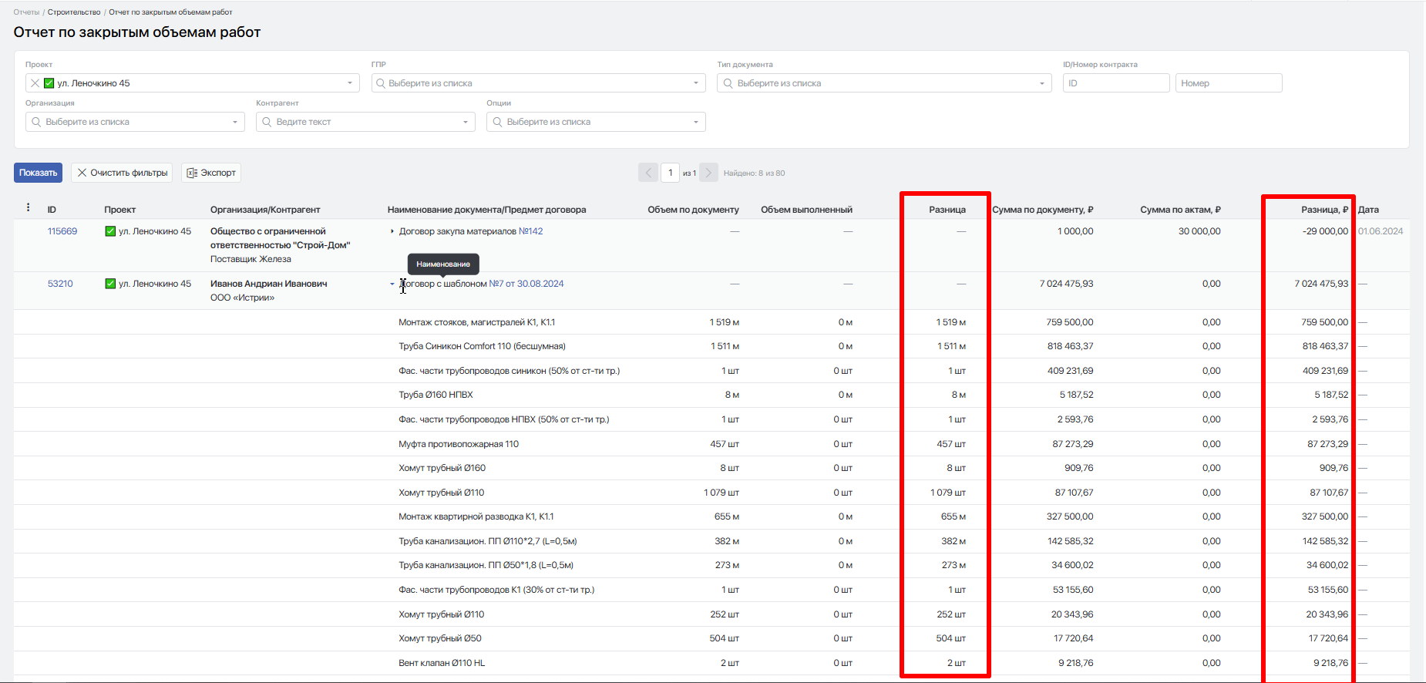Open Строительство in the breadcrumb
Viewport: 1426px width, 683px height.
[74, 12]
